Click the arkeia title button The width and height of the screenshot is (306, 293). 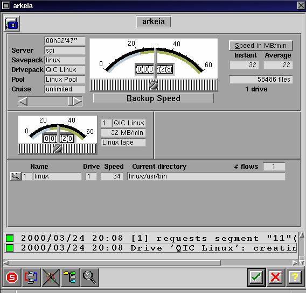tap(154, 22)
